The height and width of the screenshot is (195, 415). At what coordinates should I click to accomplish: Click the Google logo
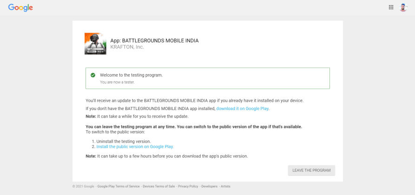(20, 8)
